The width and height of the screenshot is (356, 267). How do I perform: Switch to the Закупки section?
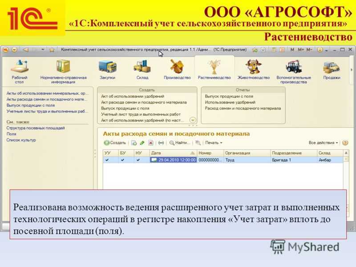[107, 69]
